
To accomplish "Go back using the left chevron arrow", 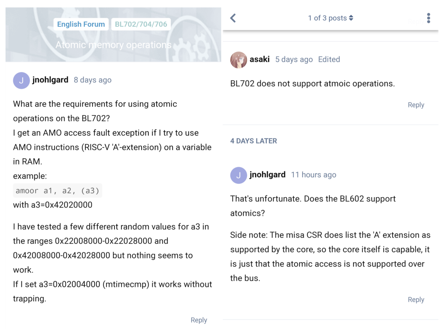I will click(233, 18).
